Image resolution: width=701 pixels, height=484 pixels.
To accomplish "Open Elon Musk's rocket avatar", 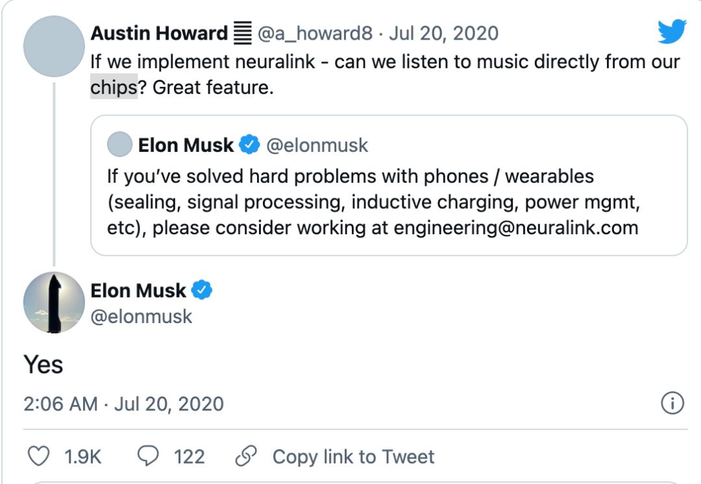I will click(x=54, y=303).
